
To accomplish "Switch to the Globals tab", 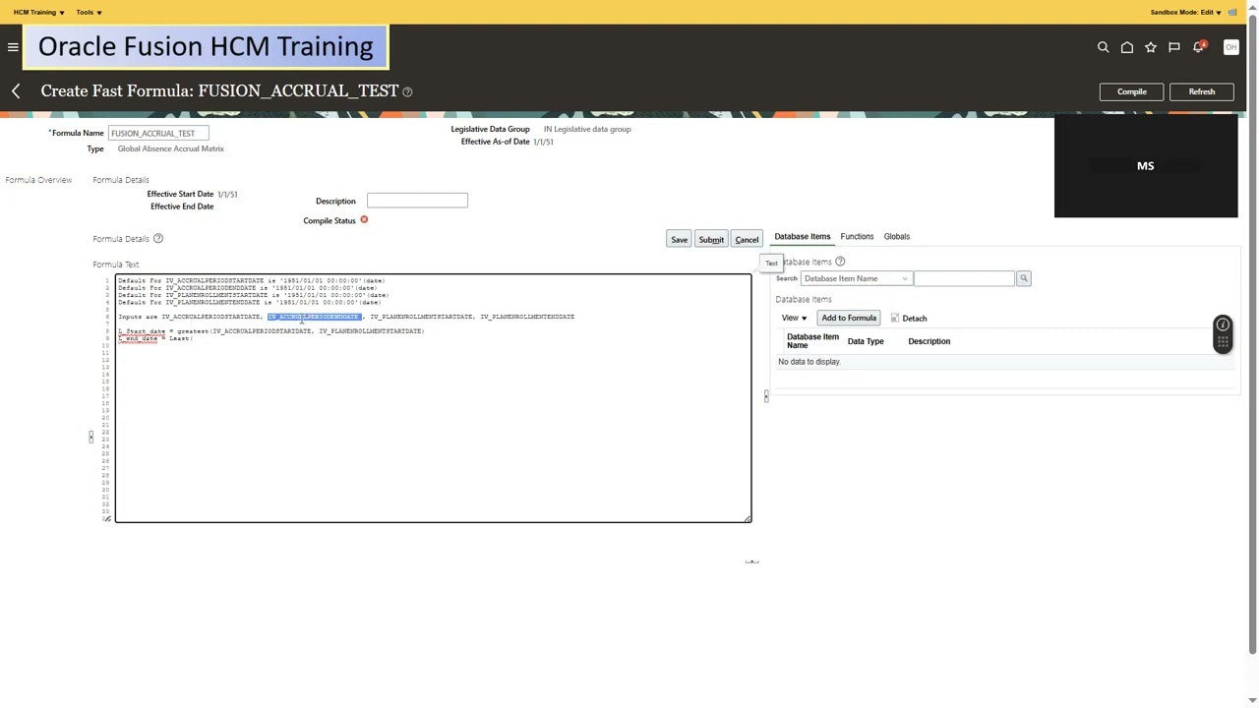I will point(896,236).
